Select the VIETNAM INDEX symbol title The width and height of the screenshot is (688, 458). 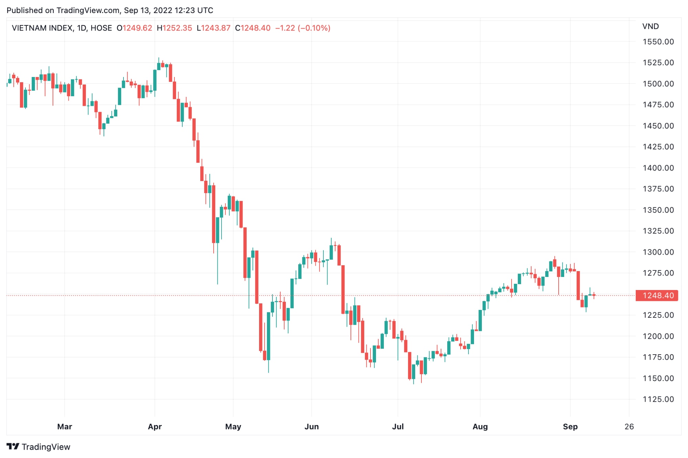click(x=42, y=28)
